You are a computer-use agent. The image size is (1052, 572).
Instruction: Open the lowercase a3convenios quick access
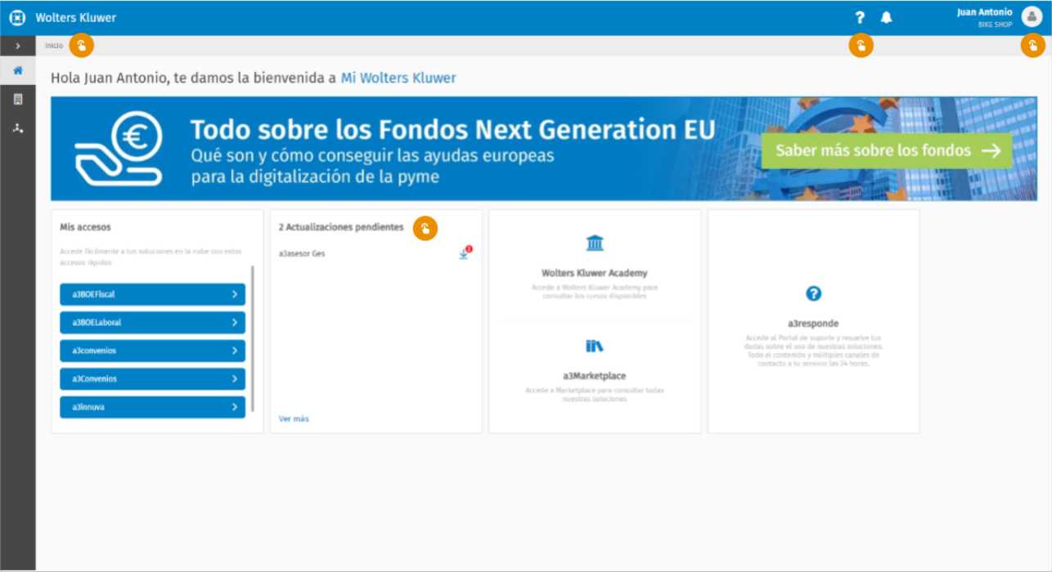pyautogui.click(x=153, y=351)
